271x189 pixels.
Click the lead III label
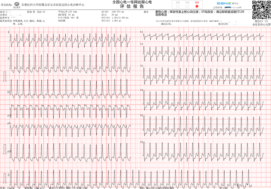coord(9,92)
